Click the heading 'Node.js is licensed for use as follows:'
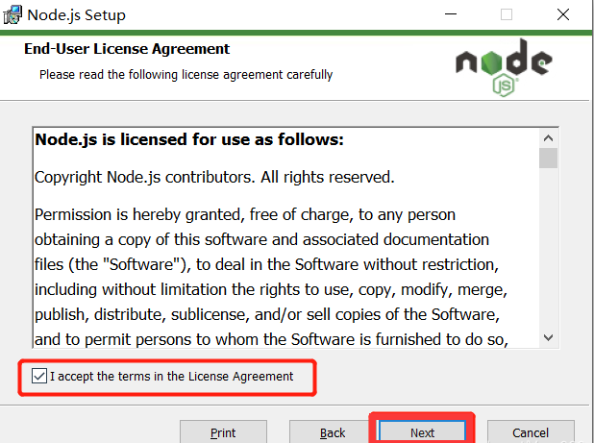Viewport: 594px width, 443px height. (189, 139)
